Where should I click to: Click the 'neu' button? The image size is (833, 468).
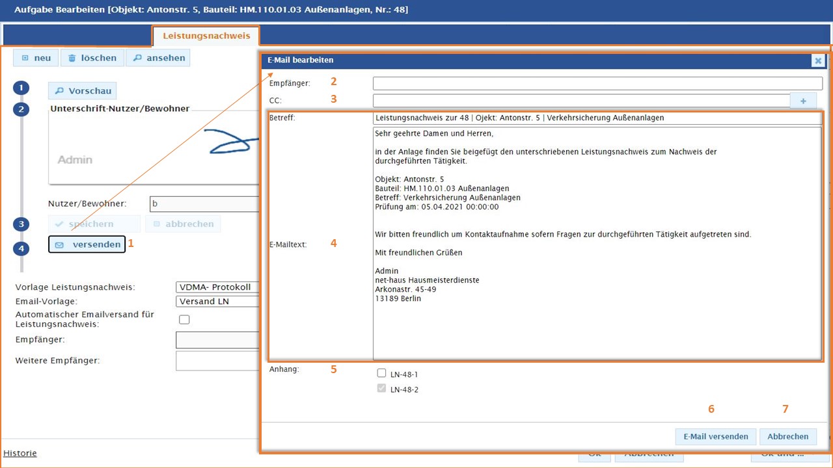pyautogui.click(x=36, y=58)
